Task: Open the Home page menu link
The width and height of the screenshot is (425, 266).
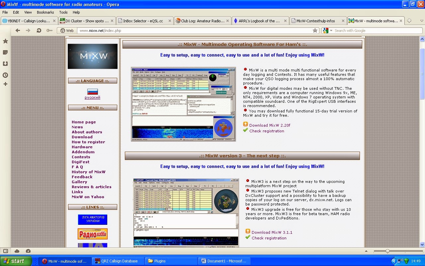Action: (84, 122)
